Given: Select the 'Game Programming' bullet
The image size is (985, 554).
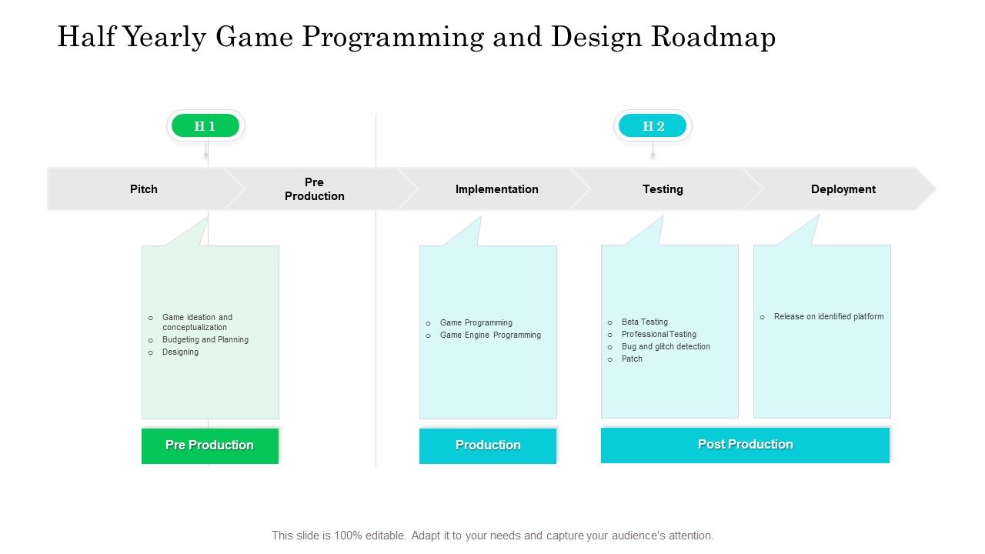Looking at the screenshot, I should pos(476,322).
